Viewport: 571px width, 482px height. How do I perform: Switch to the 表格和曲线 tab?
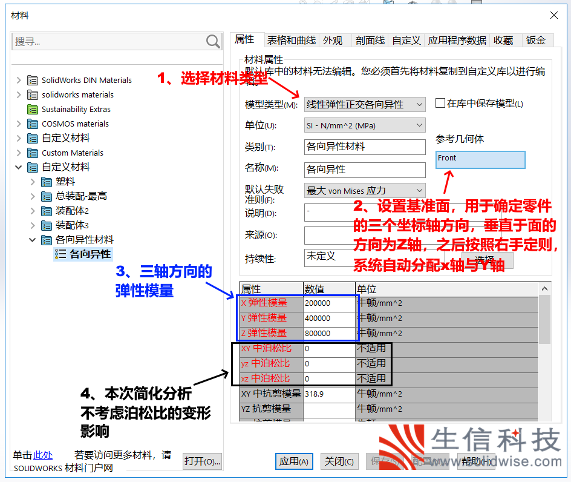point(292,40)
